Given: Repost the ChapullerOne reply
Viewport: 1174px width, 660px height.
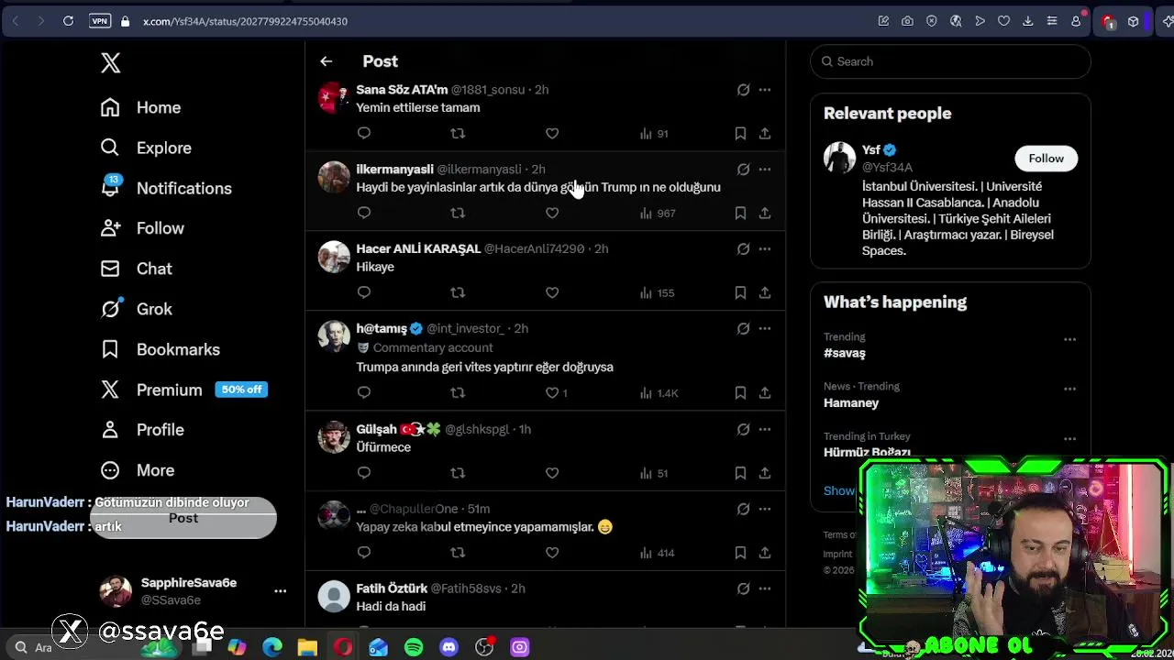Looking at the screenshot, I should [458, 553].
